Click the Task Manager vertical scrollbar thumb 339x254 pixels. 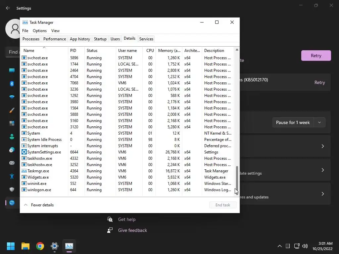point(237,178)
